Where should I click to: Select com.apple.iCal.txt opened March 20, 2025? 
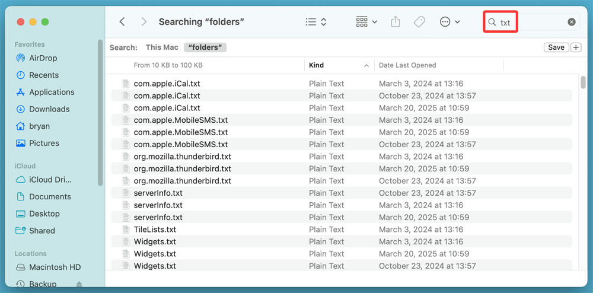point(342,108)
